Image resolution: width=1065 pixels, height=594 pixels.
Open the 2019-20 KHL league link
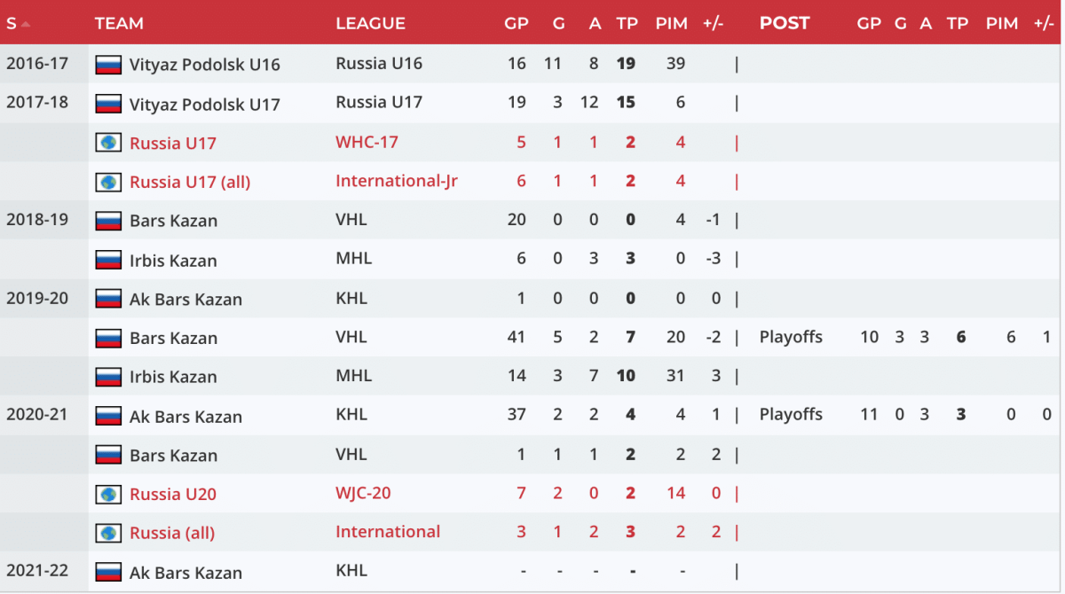coord(351,298)
